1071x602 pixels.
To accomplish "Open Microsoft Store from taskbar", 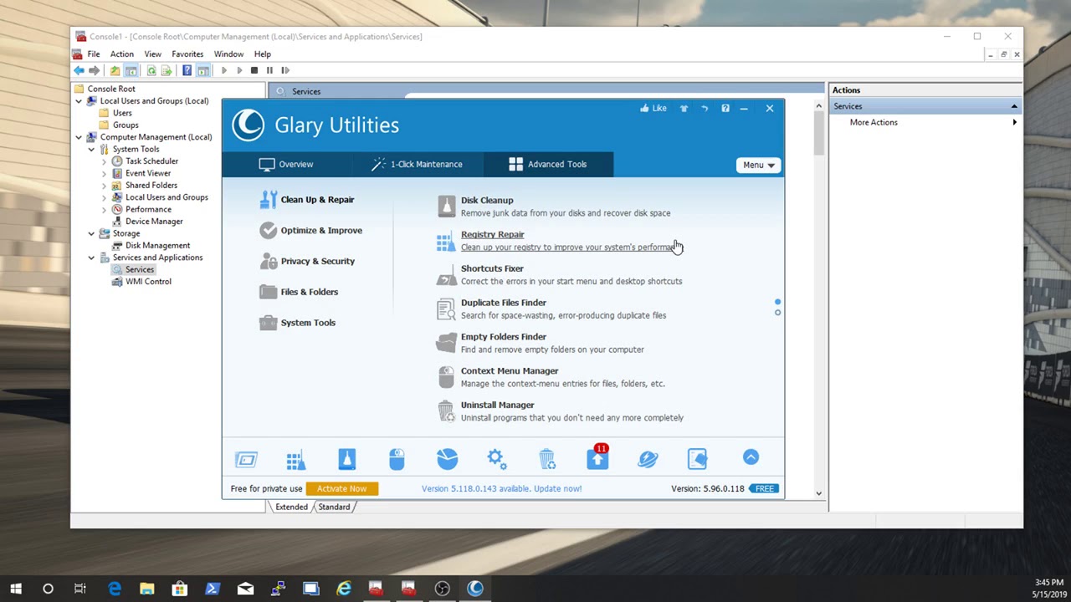I will [x=180, y=589].
